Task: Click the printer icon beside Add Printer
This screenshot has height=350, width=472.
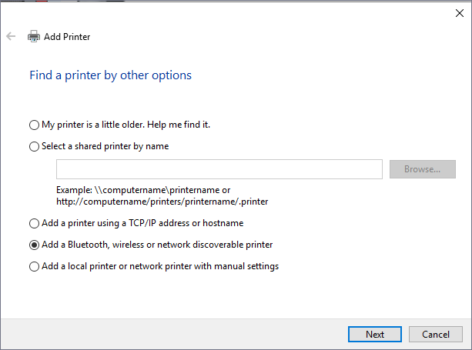Action: click(34, 36)
